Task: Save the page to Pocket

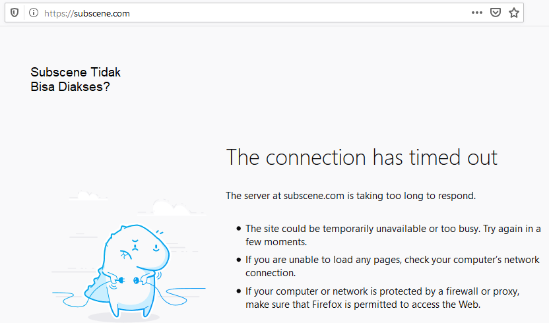Action: tap(495, 13)
